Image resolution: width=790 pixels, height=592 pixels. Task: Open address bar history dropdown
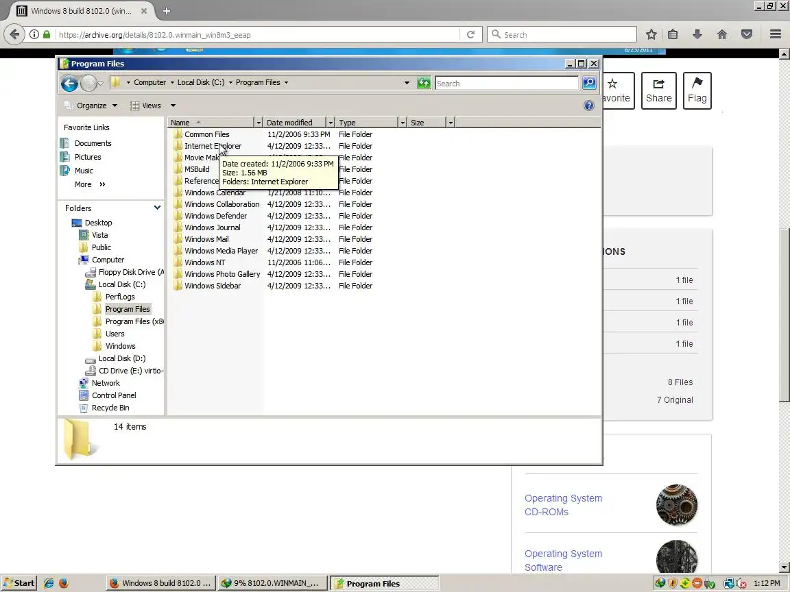click(x=407, y=82)
